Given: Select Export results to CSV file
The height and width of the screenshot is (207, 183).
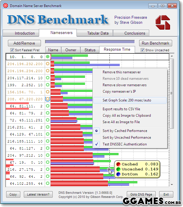Looking at the screenshot, I should [x=121, y=109].
